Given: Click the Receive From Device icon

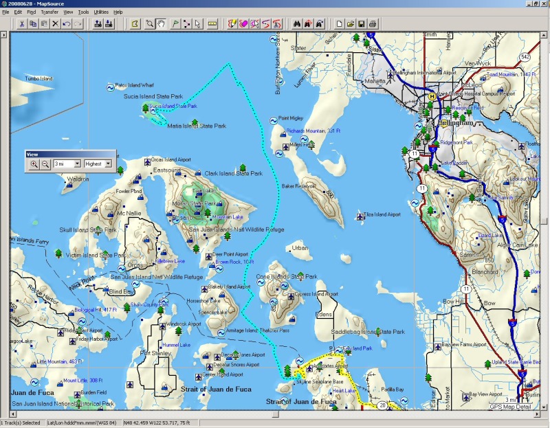Looking at the screenshot, I should tap(109, 24).
